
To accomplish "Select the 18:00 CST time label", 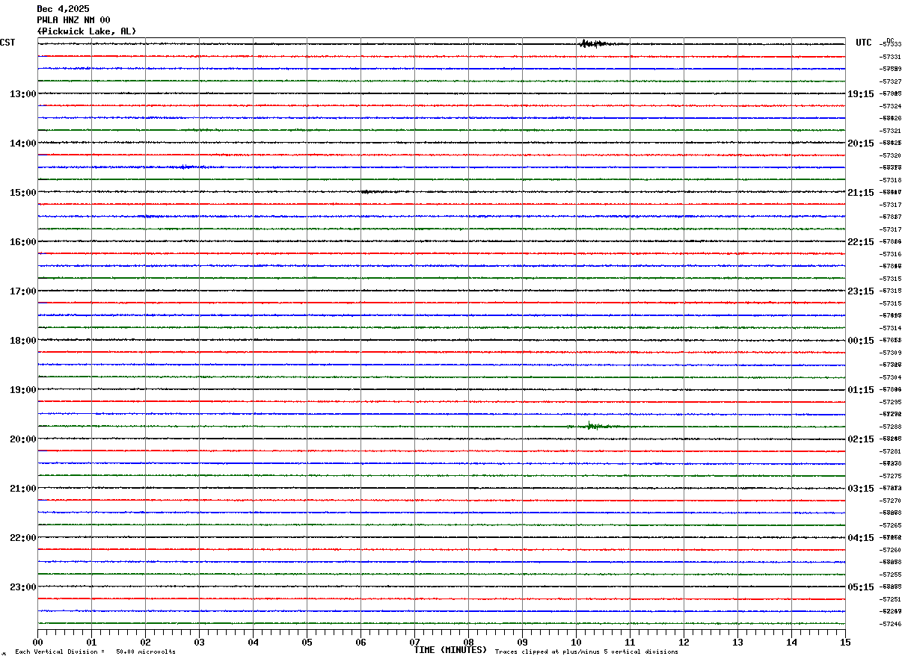I will point(22,341).
